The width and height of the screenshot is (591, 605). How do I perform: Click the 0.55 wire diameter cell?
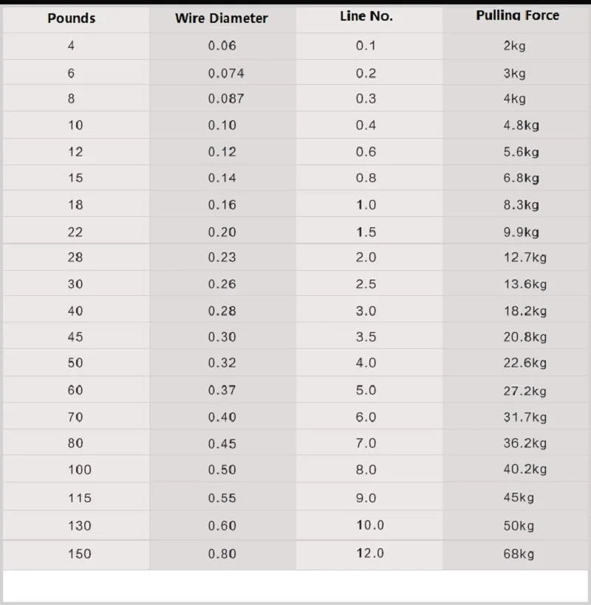click(x=222, y=498)
